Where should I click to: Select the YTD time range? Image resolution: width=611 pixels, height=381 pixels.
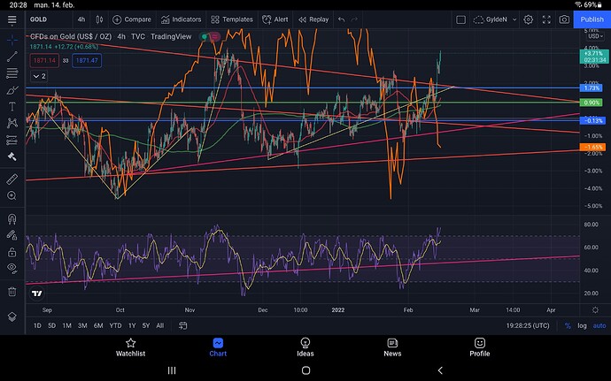coord(115,325)
